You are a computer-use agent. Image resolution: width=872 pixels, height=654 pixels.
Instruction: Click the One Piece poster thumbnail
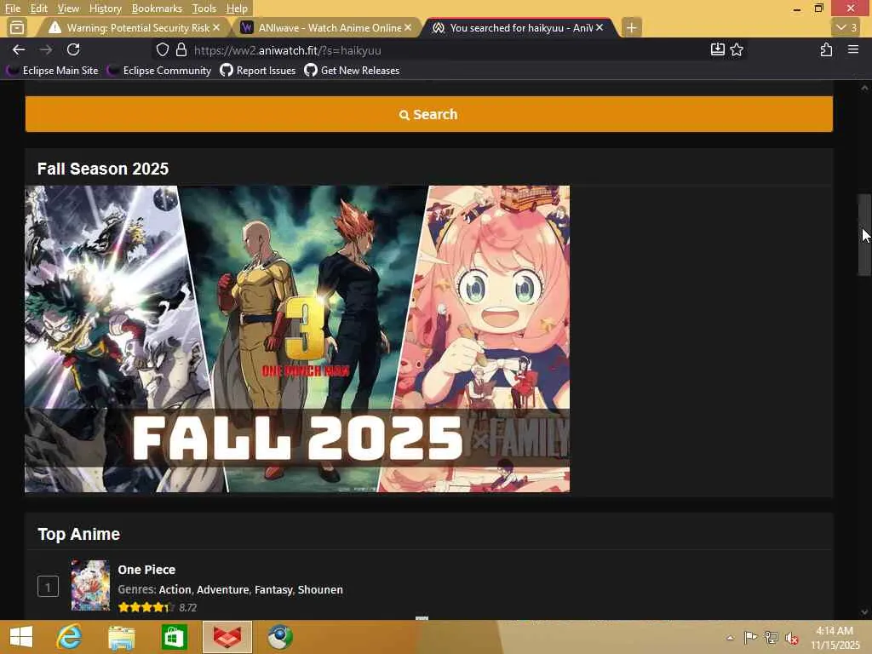(90, 586)
